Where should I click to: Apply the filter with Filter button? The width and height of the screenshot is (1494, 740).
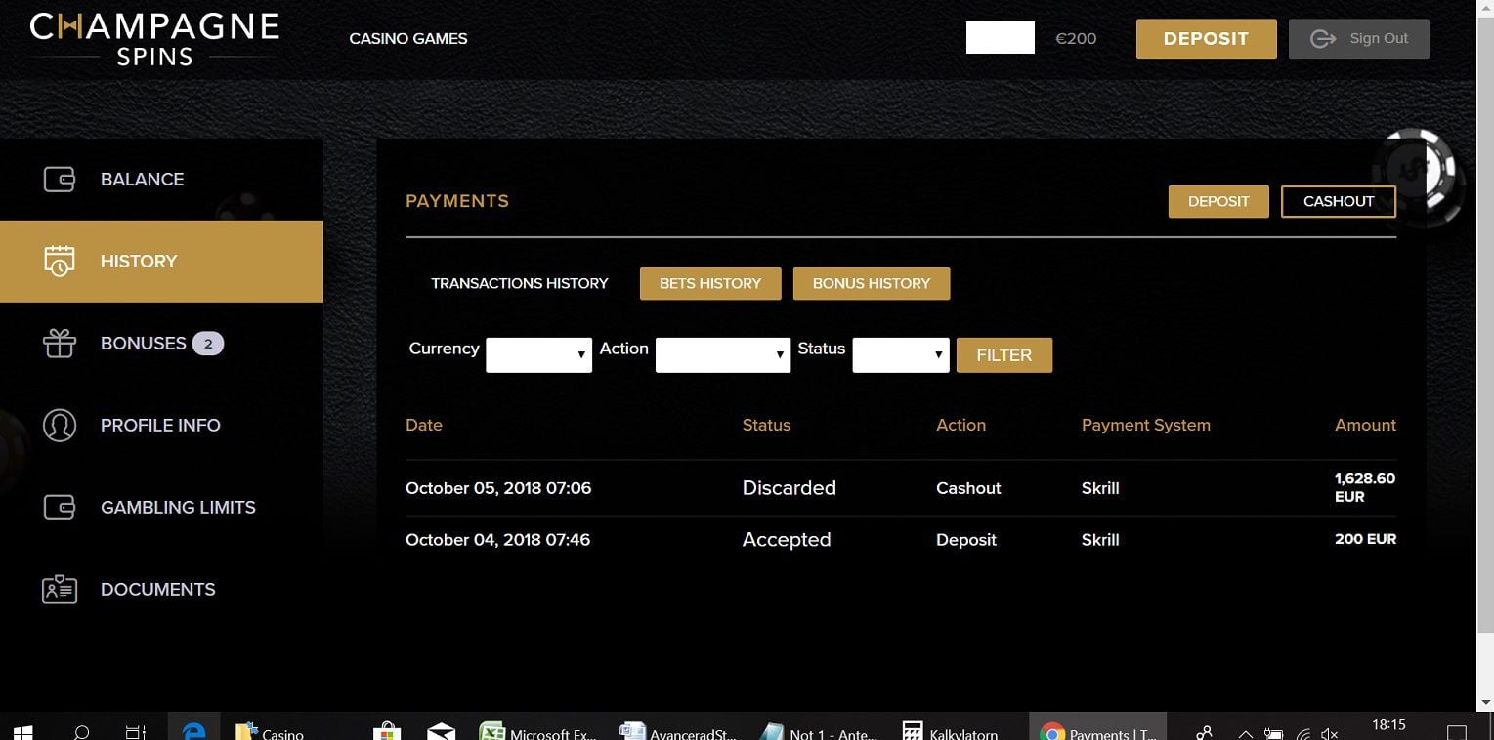pos(1004,355)
